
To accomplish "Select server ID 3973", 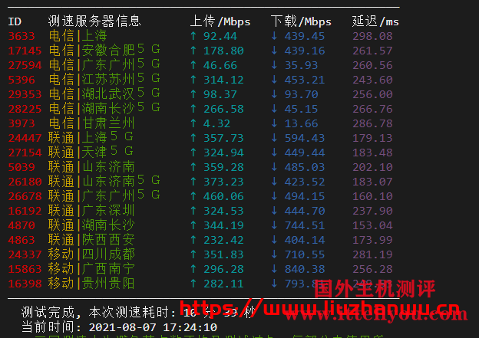I will 21,123.
